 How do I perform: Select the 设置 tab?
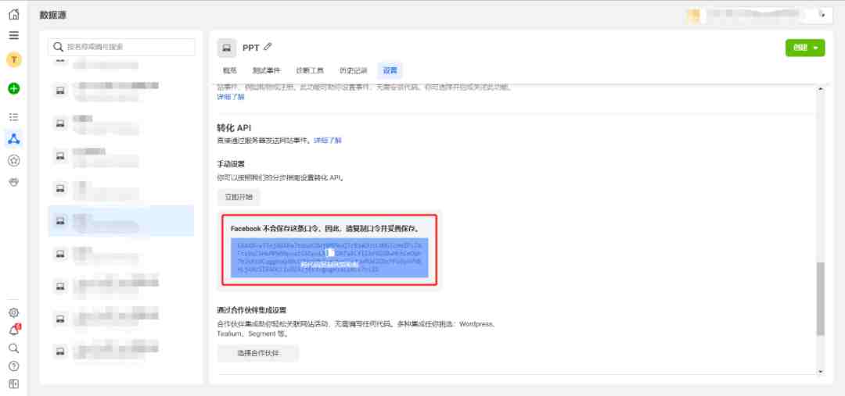(x=390, y=71)
